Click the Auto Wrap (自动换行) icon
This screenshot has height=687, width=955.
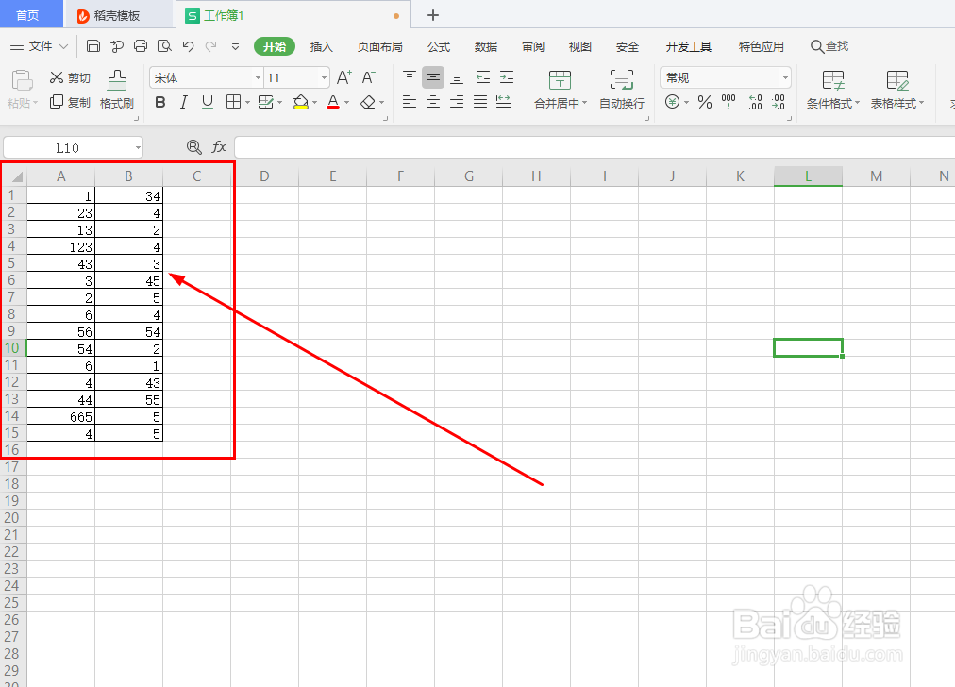622,80
